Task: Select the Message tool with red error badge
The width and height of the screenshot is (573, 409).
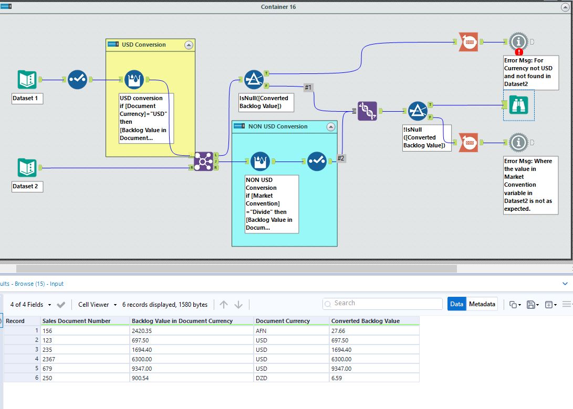Action: 519,42
